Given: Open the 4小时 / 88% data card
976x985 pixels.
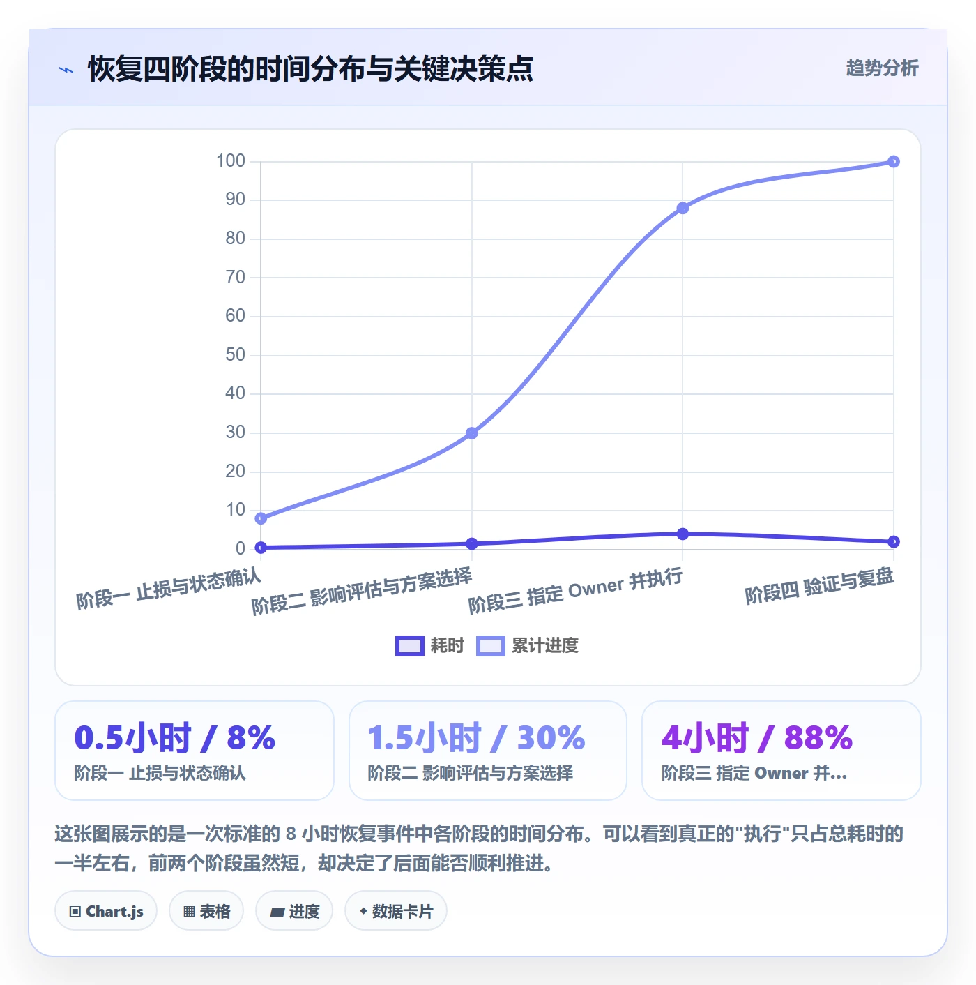Looking at the screenshot, I should pos(781,751).
